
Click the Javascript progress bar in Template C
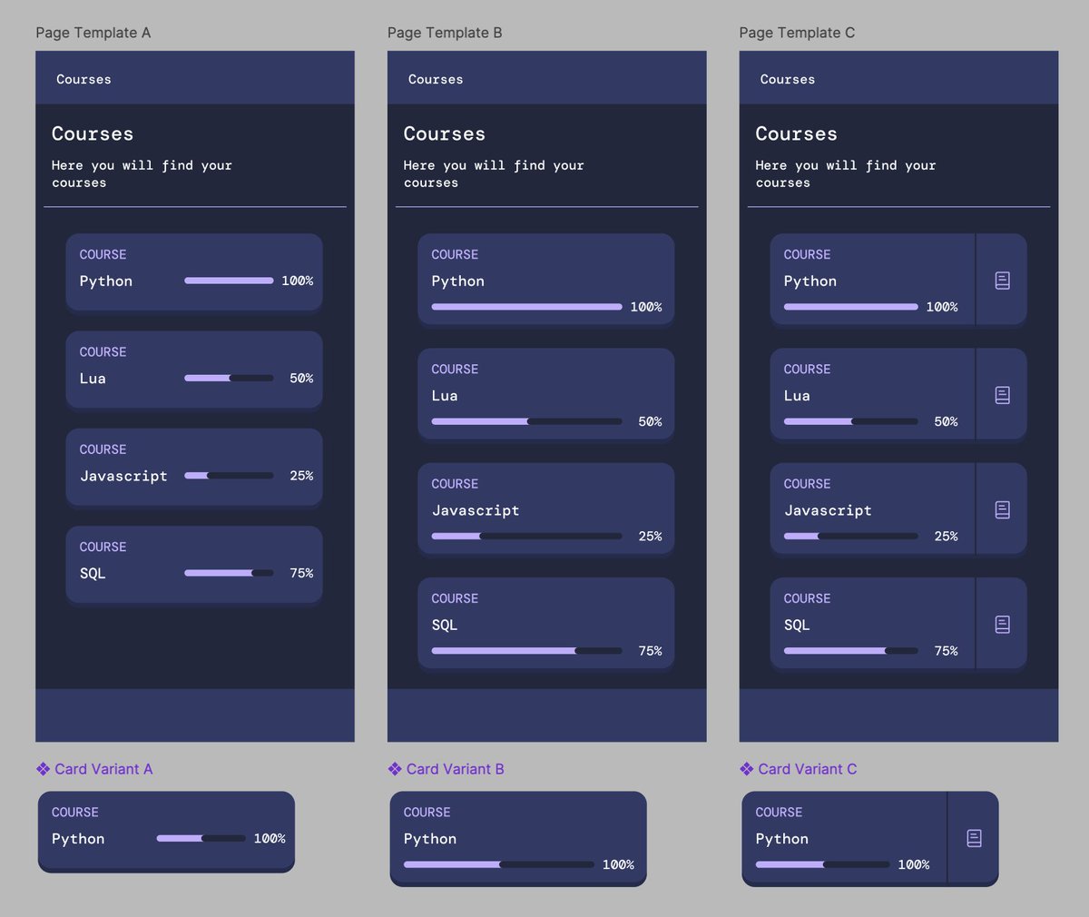point(851,536)
